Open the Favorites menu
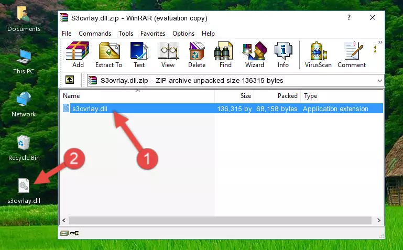403x250 pixels. tap(153, 34)
